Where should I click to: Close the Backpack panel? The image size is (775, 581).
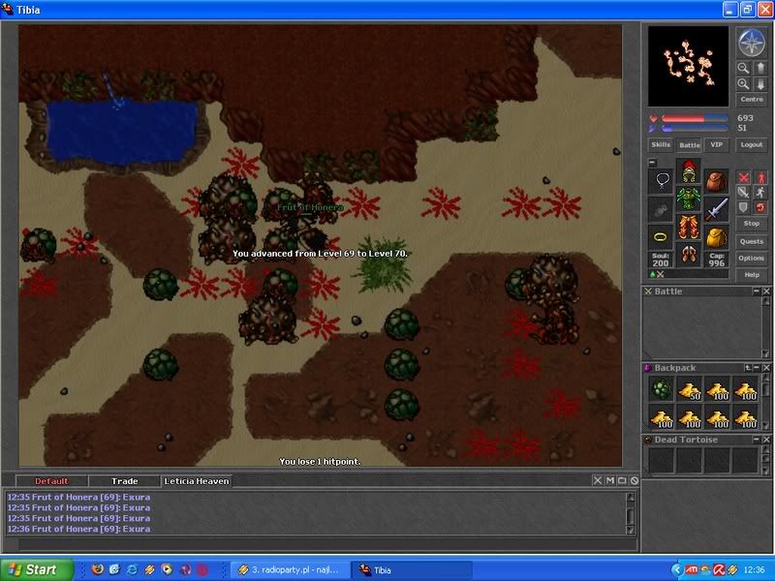pyautogui.click(x=766, y=368)
